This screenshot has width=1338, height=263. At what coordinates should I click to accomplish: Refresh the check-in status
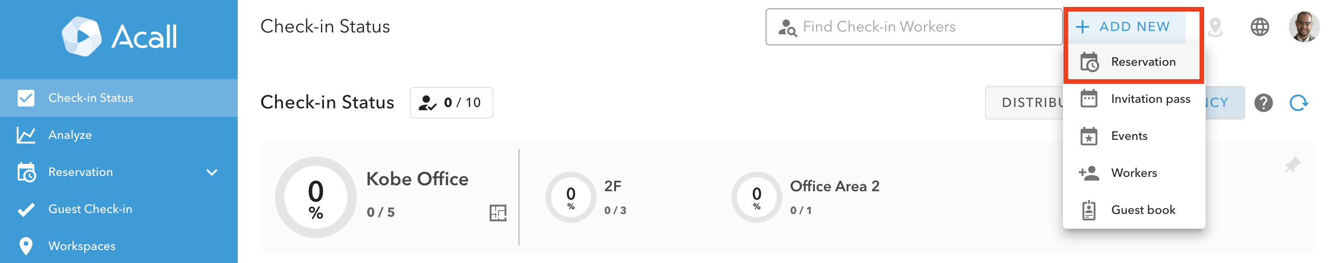[1299, 103]
